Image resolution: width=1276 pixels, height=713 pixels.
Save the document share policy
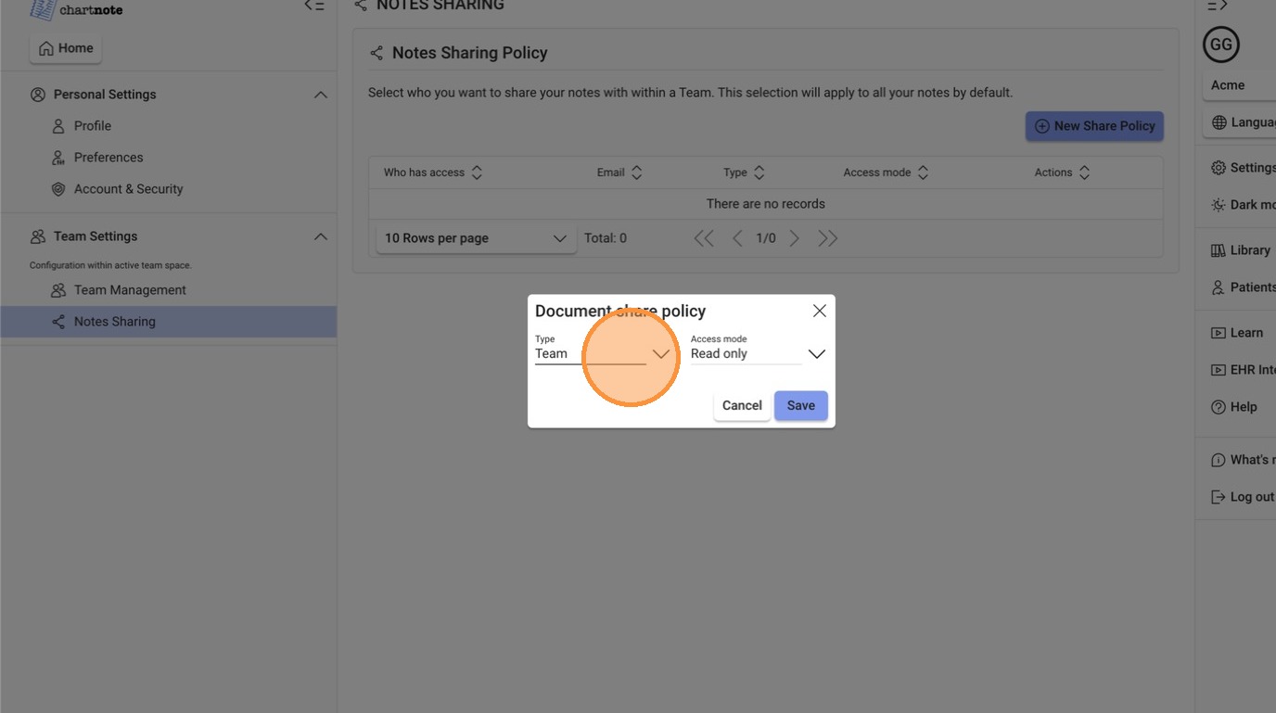pyautogui.click(x=800, y=405)
